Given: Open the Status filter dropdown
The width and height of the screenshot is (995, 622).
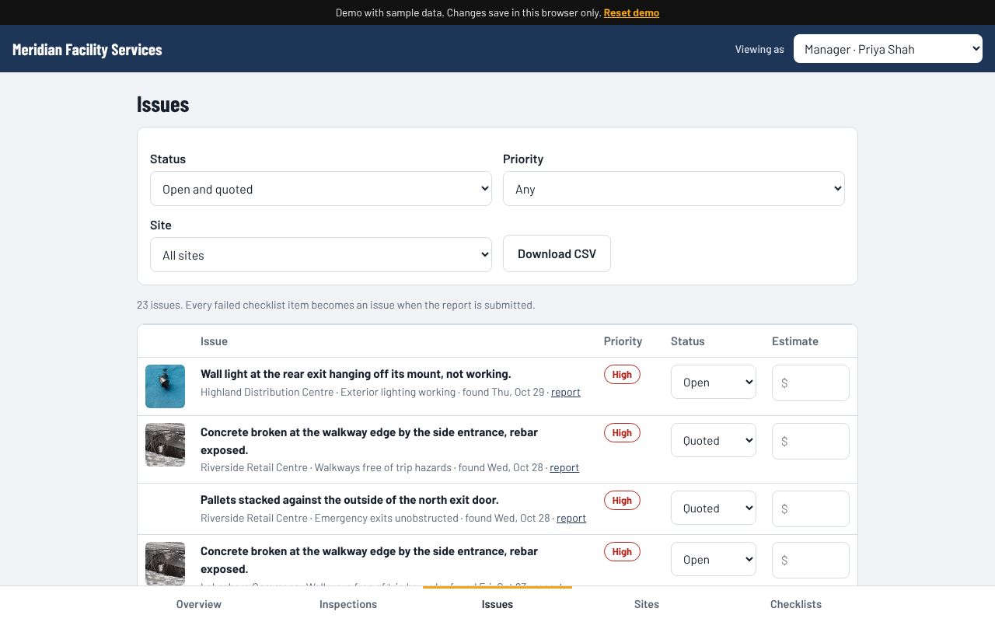Looking at the screenshot, I should tap(321, 189).
